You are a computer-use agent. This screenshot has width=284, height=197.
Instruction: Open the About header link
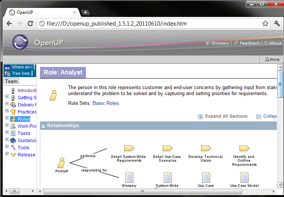[273, 43]
